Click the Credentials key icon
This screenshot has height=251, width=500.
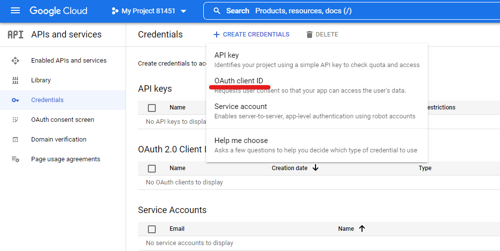coord(15,100)
